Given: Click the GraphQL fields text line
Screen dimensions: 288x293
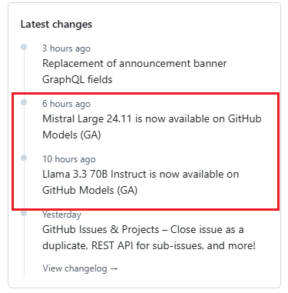Looking at the screenshot, I should [78, 79].
